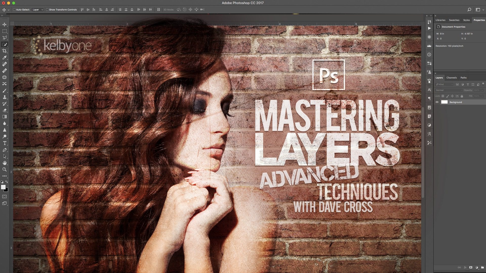
Task: Toggle lock position in Layers panel
Action: point(452,96)
